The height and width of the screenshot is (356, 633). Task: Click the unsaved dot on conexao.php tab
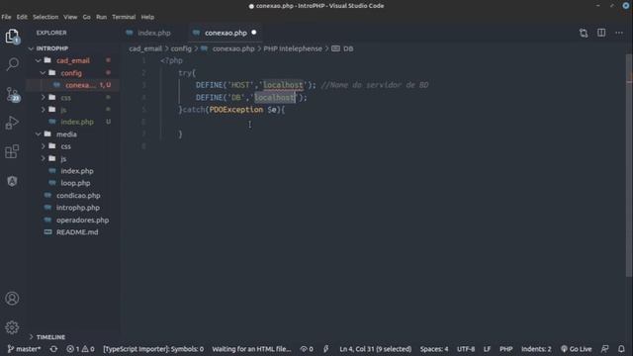tap(254, 33)
